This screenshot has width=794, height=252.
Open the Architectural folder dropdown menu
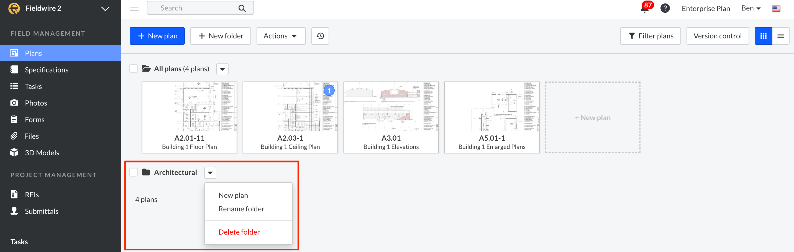coord(210,172)
